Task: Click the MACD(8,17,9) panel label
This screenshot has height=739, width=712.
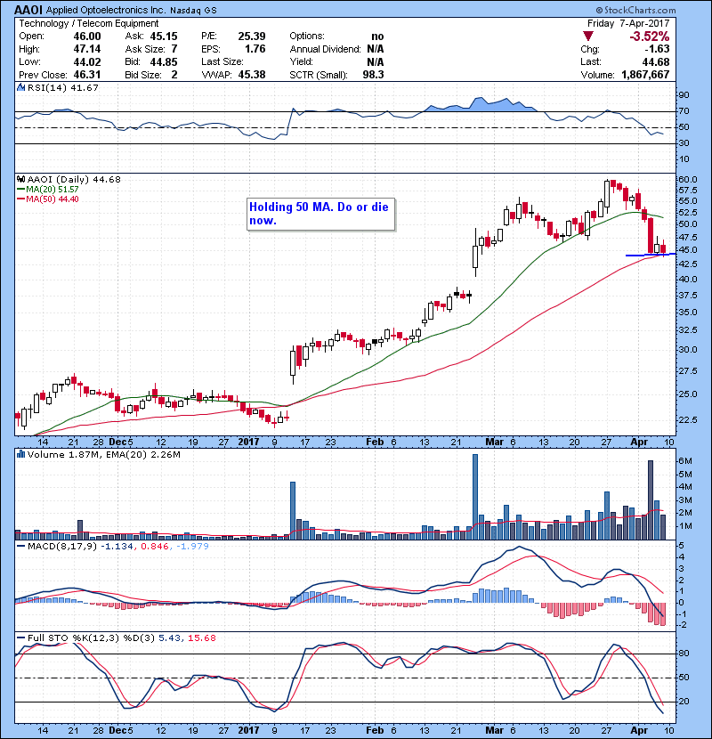Action: coord(62,547)
